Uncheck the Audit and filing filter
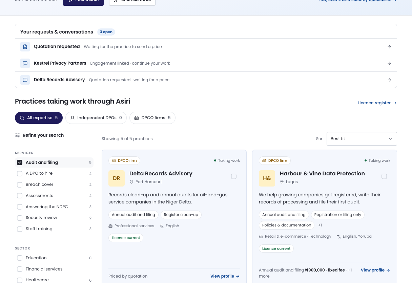Screen dimensions: 412x283 click(x=20, y=162)
